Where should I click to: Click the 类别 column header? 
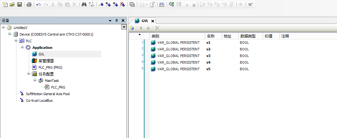click(x=178, y=36)
